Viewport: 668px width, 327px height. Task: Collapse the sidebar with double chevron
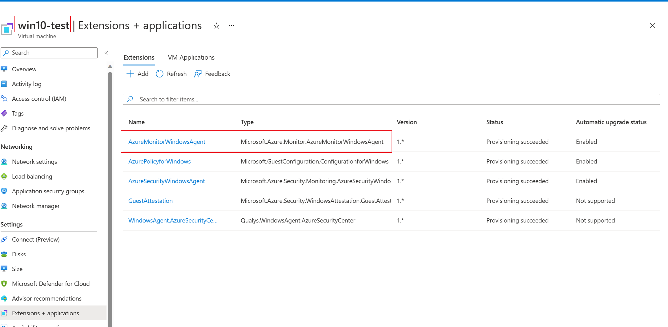(106, 53)
